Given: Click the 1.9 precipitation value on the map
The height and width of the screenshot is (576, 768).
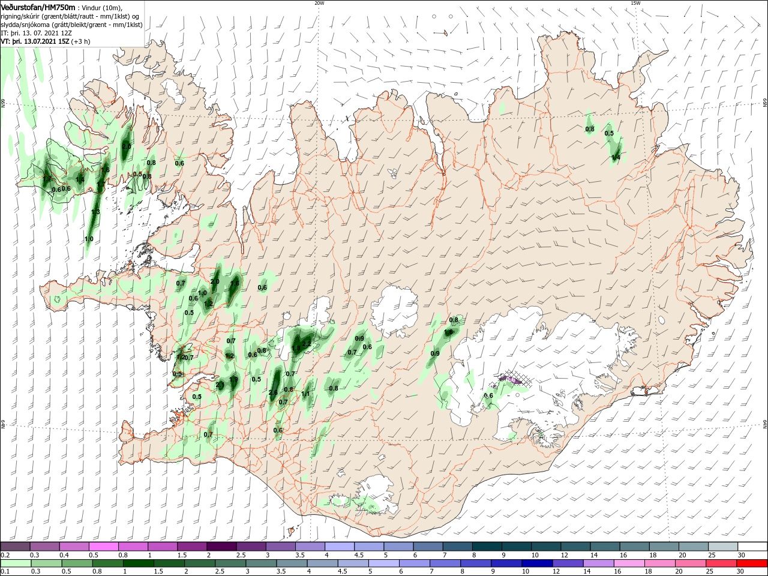Looking at the screenshot, I should [234, 379].
